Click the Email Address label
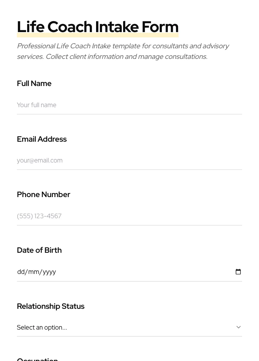Screen dimensions: 259x361 click(42, 139)
